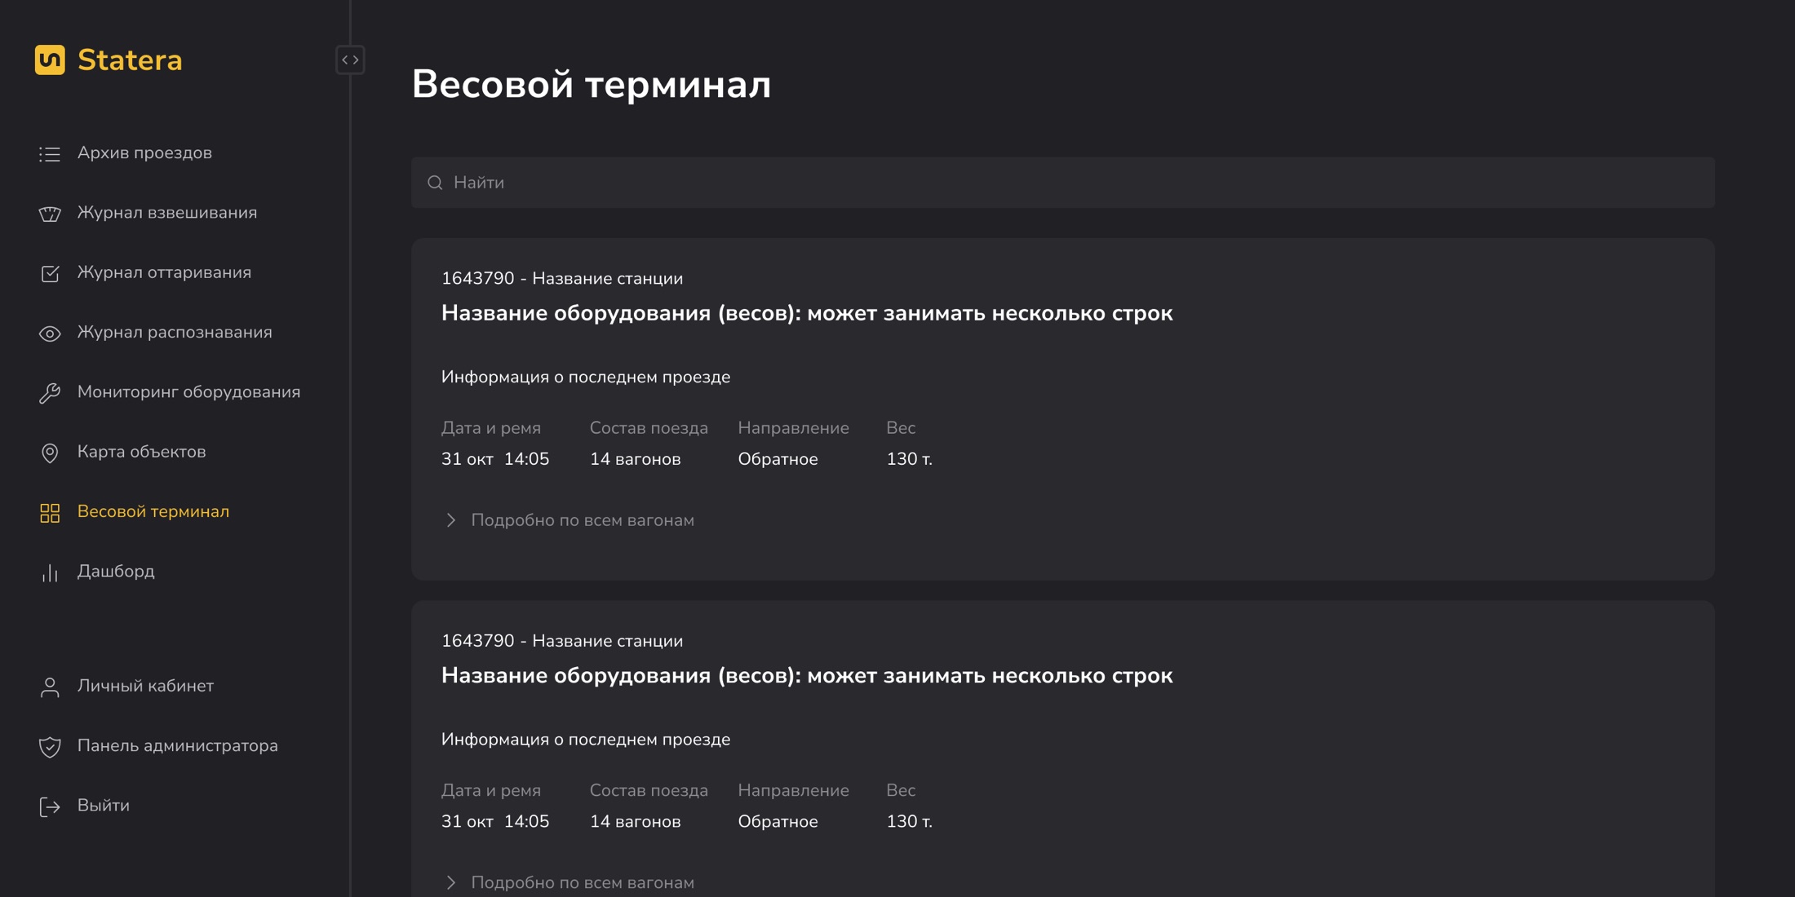Image resolution: width=1795 pixels, height=897 pixels.
Task: Click first card's 1643790 - Название станции
Action: 562,278
